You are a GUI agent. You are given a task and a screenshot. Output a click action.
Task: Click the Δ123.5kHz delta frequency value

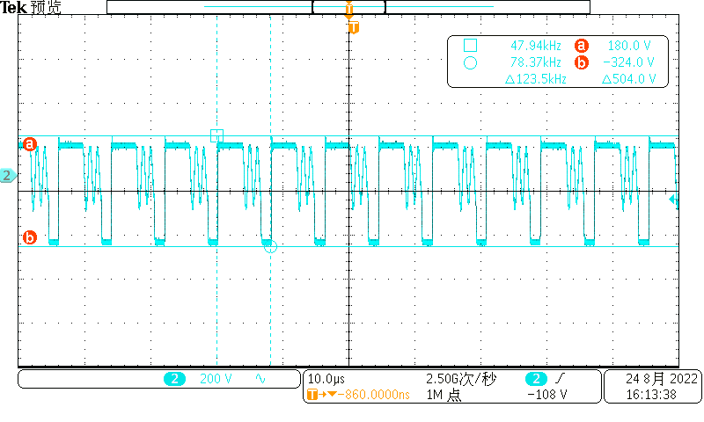[x=536, y=79]
